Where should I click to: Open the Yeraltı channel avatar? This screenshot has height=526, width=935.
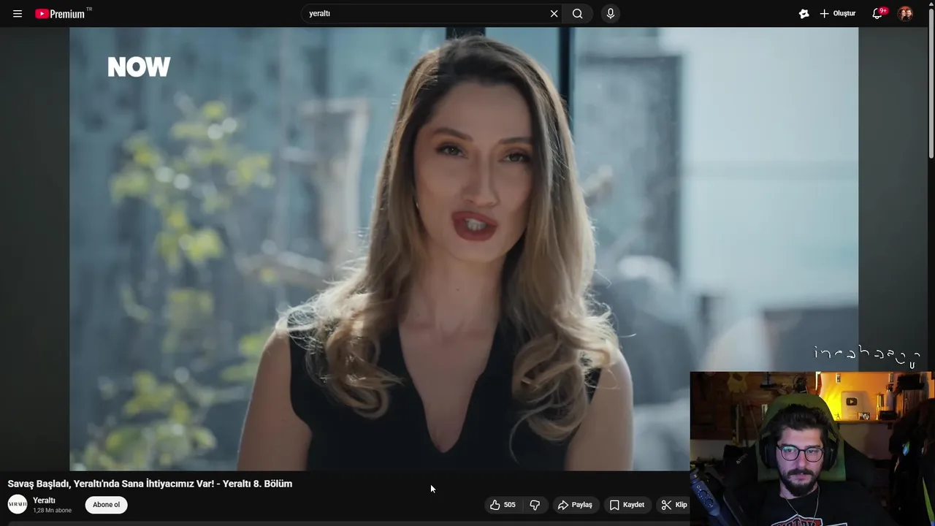click(18, 504)
